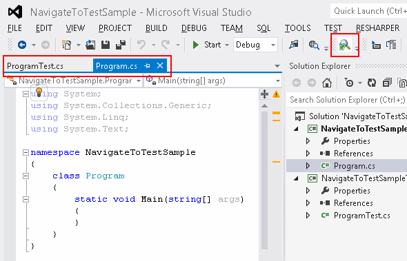Open Find in Files globe-magnifier icon
The image size is (407, 261).
click(x=314, y=45)
